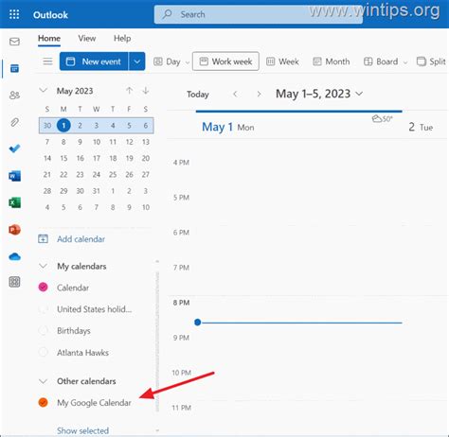Toggle the hamburger navigation pane
Viewport: 449px width, 437px height.
pos(47,61)
